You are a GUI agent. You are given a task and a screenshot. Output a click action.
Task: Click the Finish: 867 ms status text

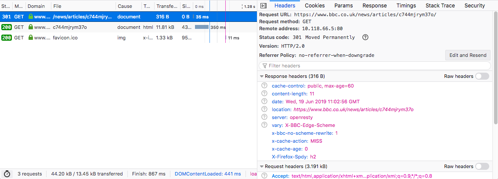coord(148,174)
